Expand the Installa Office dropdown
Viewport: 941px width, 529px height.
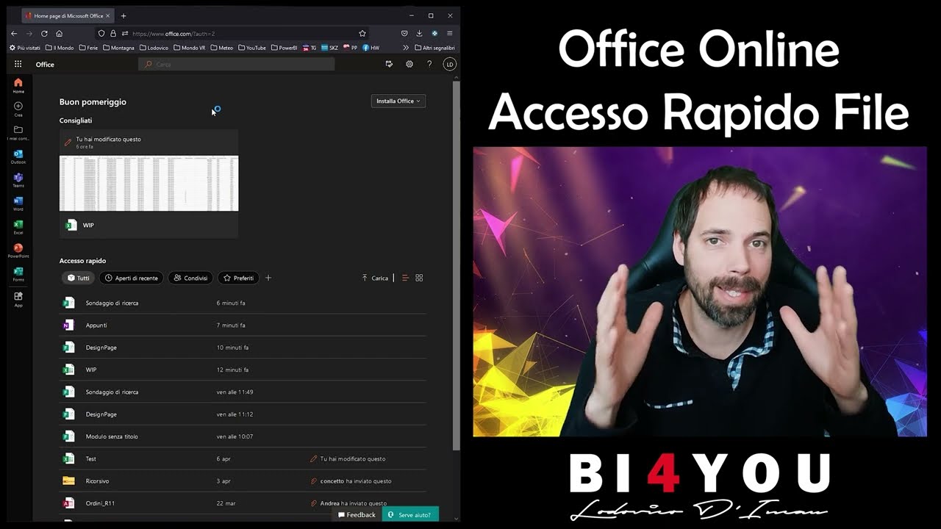[398, 101]
